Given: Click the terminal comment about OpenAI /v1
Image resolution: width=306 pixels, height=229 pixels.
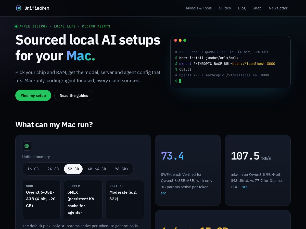Looking at the screenshot, I should coord(222,75).
